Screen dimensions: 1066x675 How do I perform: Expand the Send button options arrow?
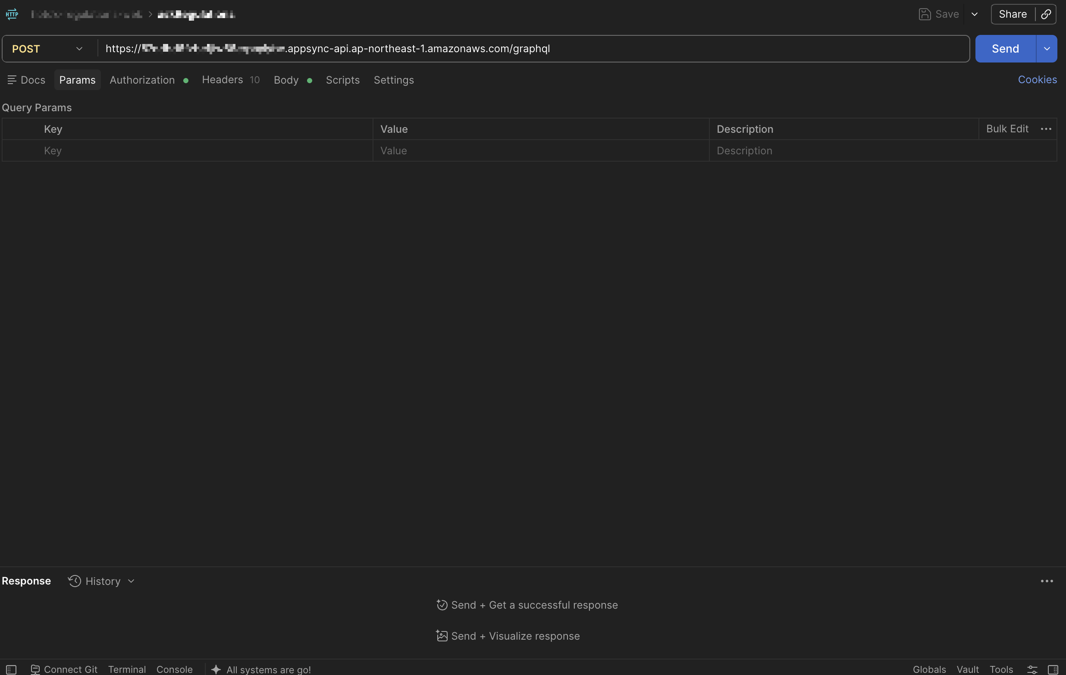tap(1047, 49)
